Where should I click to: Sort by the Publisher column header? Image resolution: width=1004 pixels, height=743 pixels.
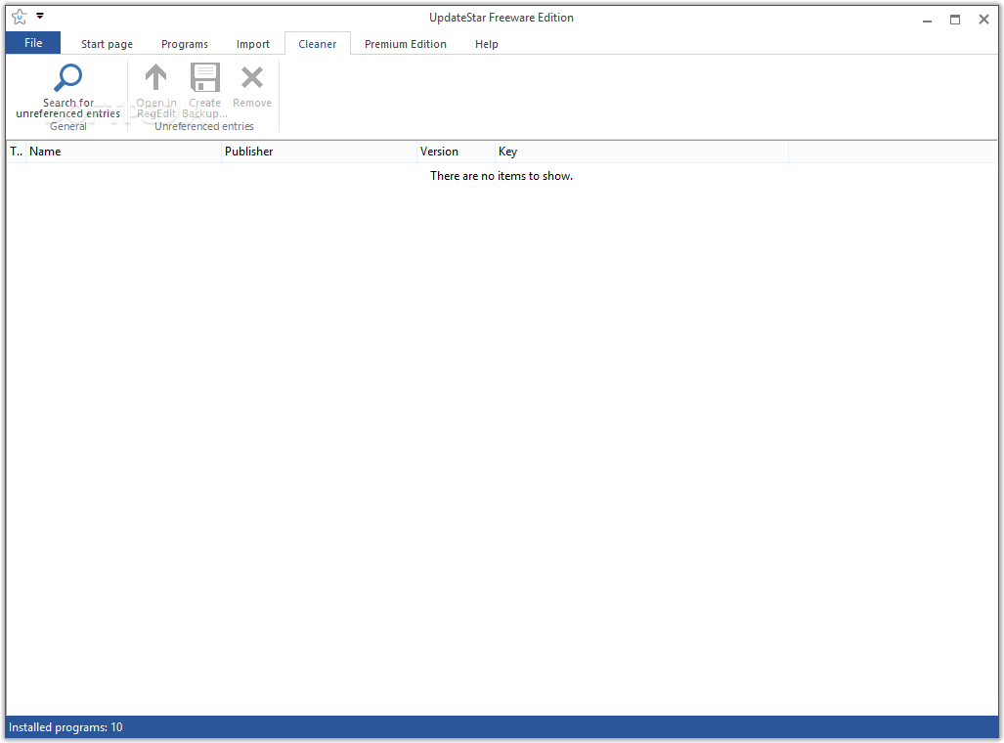click(319, 152)
